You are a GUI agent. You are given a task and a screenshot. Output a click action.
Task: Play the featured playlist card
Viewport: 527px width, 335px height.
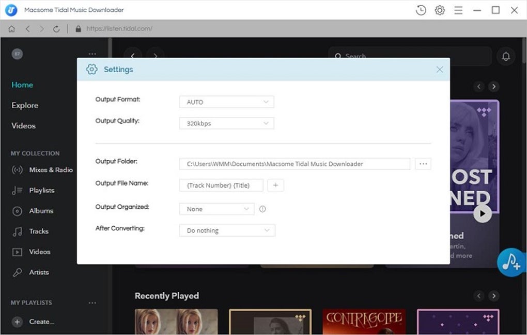click(x=482, y=213)
